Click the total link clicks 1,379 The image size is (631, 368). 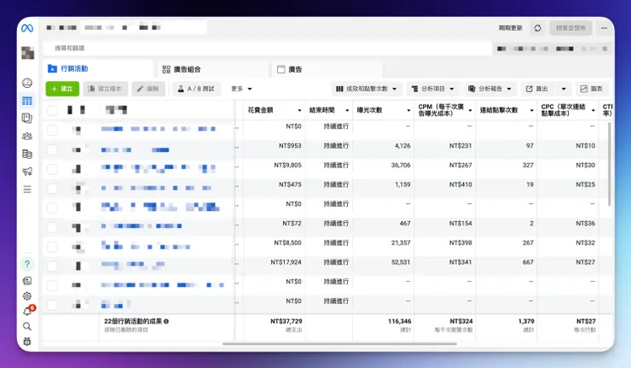pos(526,321)
